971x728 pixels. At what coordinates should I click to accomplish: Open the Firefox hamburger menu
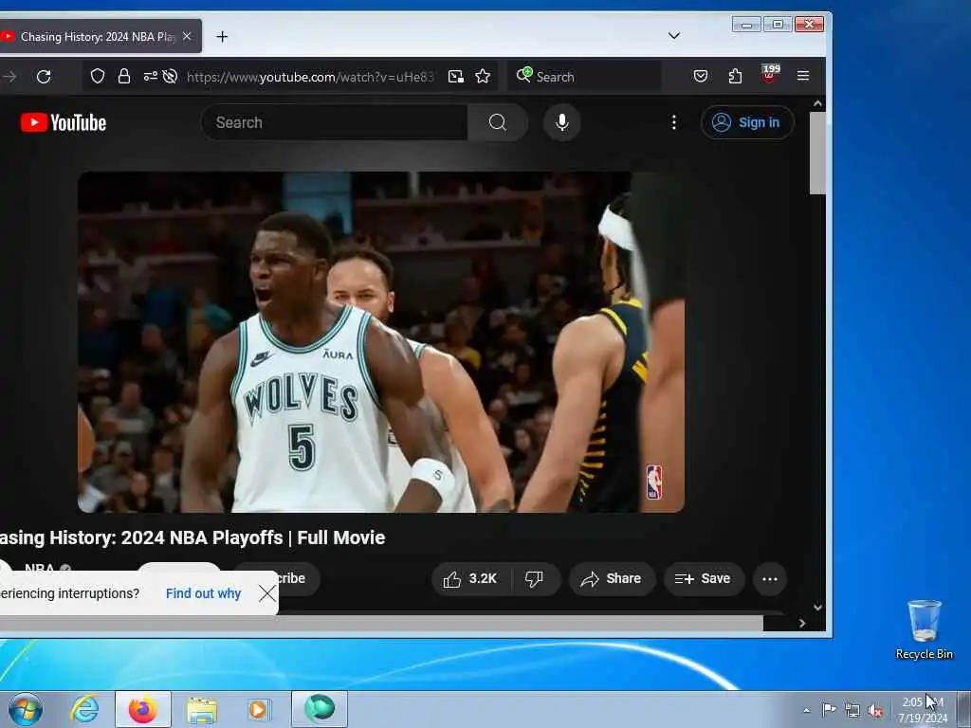pyautogui.click(x=803, y=76)
